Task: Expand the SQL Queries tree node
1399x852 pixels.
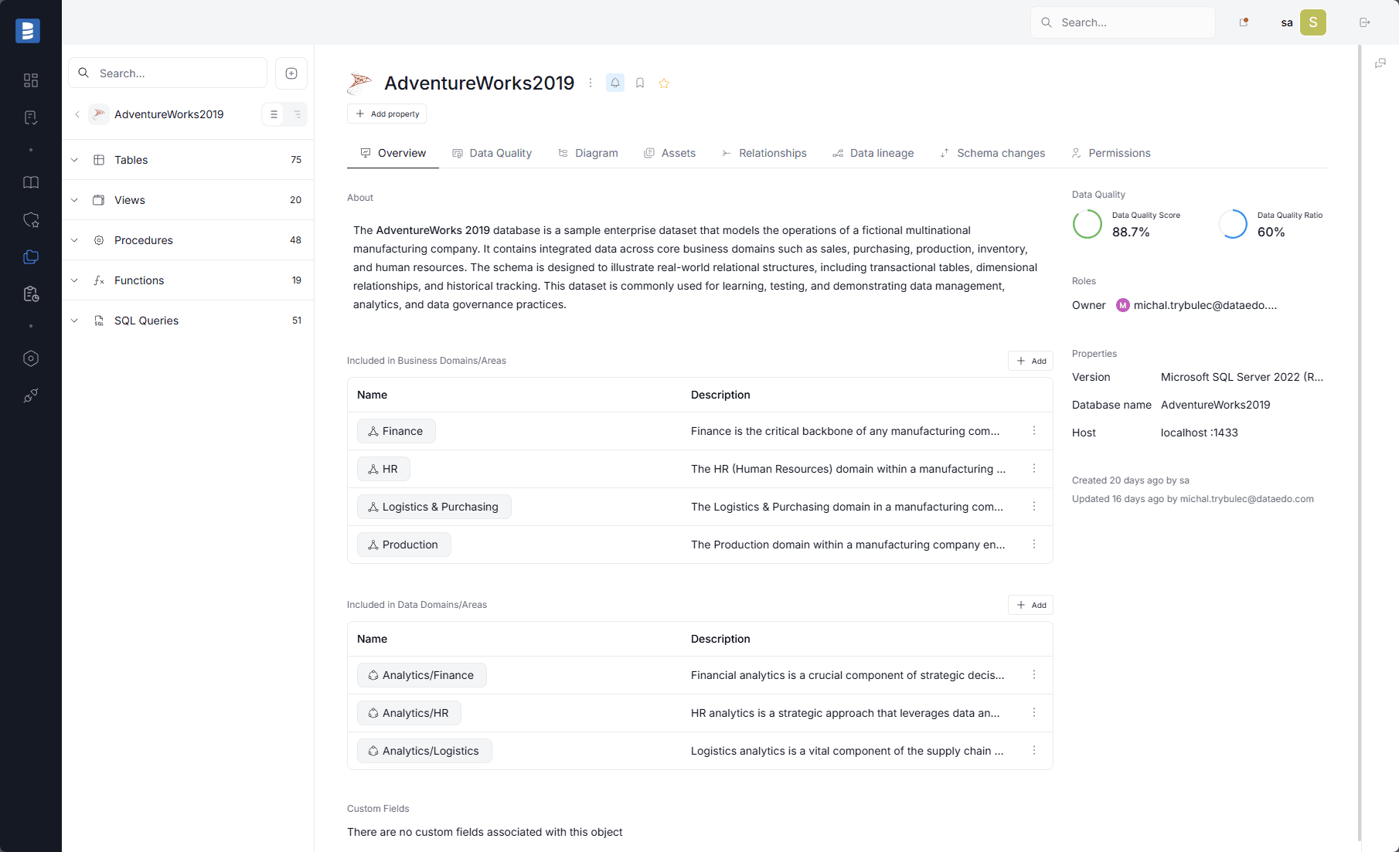Action: point(74,321)
